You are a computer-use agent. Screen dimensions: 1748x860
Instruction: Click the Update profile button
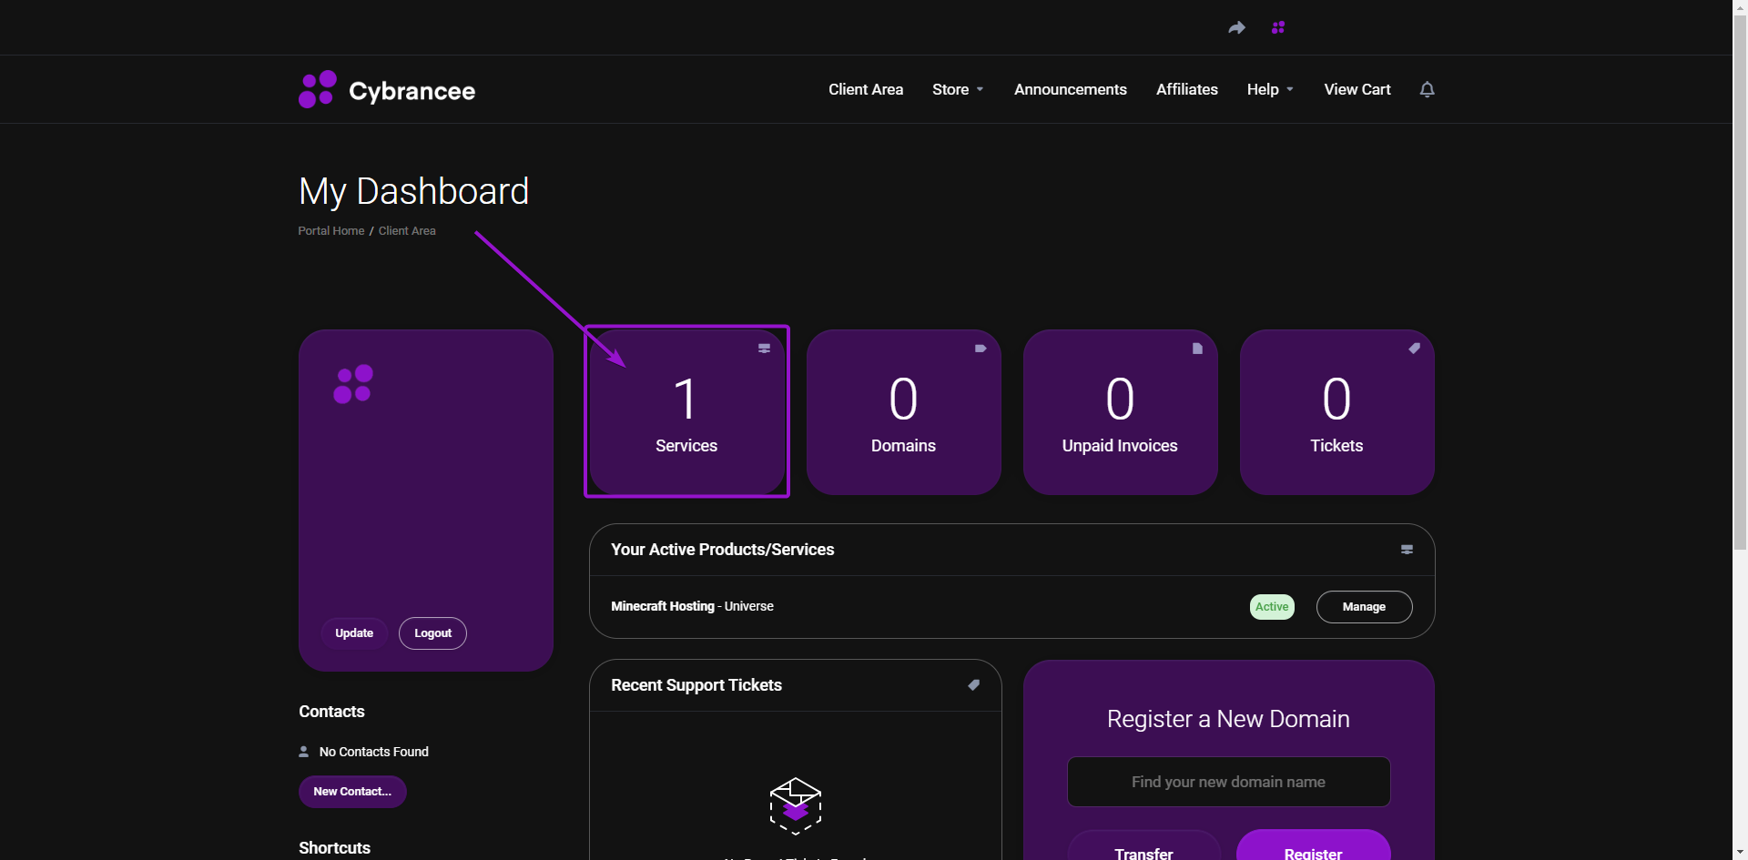coord(354,633)
